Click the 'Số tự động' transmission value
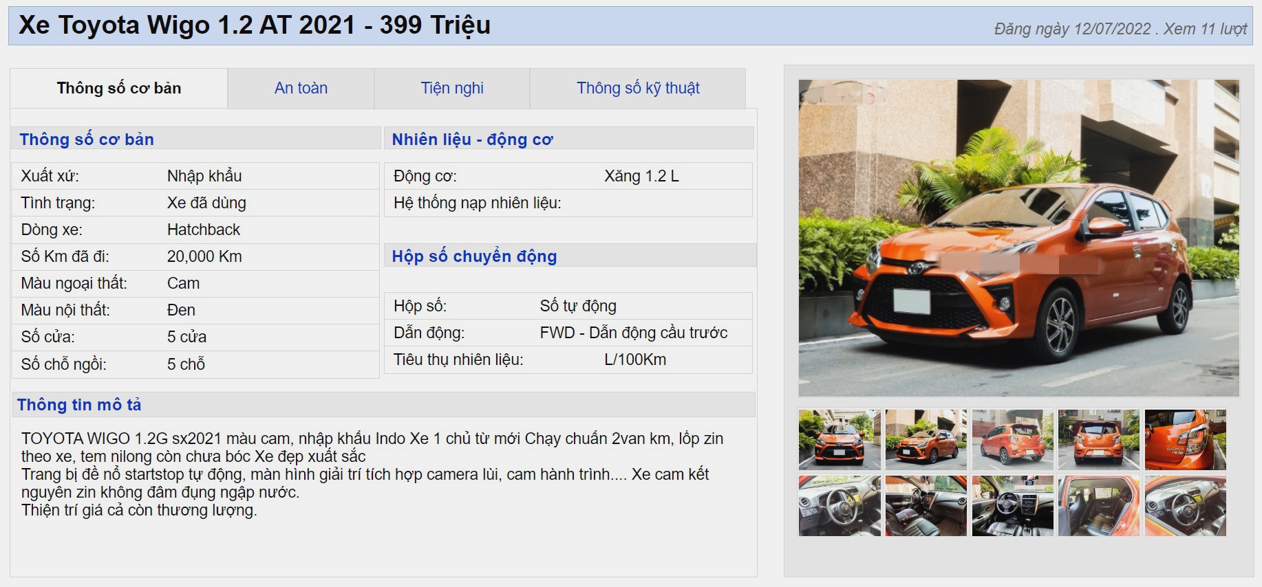Image resolution: width=1262 pixels, height=587 pixels. (x=578, y=306)
